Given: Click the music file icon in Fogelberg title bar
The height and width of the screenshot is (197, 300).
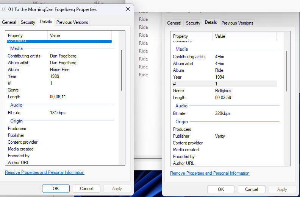Looking at the screenshot, I should point(3,9).
